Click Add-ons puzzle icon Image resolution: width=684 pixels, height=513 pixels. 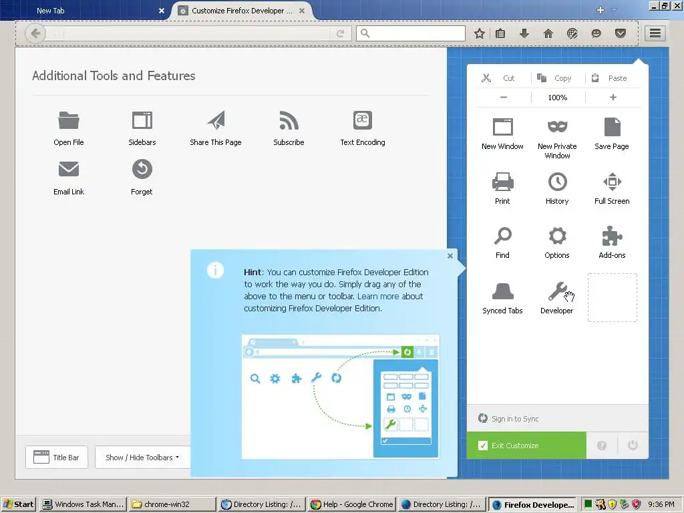pos(612,236)
